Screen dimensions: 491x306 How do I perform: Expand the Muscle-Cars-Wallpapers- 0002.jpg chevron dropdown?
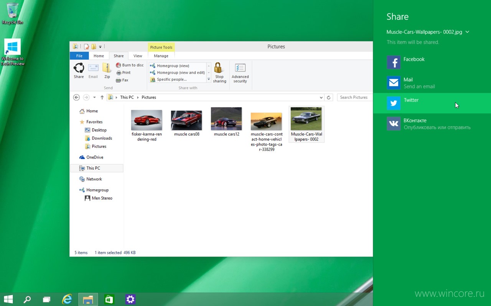click(467, 32)
